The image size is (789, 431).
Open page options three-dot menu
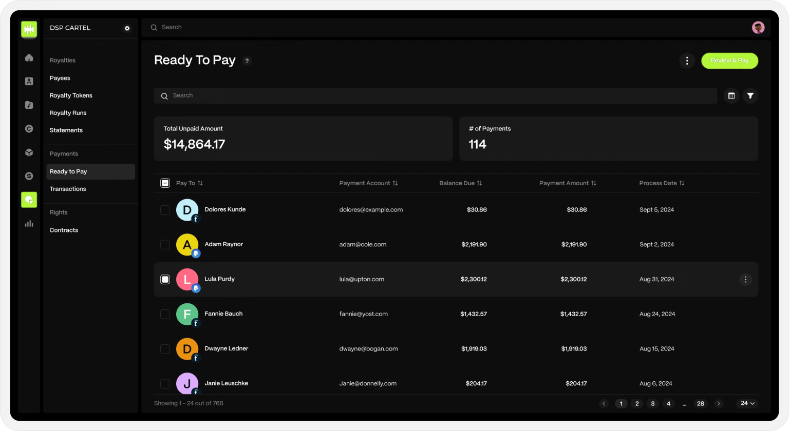pos(687,61)
